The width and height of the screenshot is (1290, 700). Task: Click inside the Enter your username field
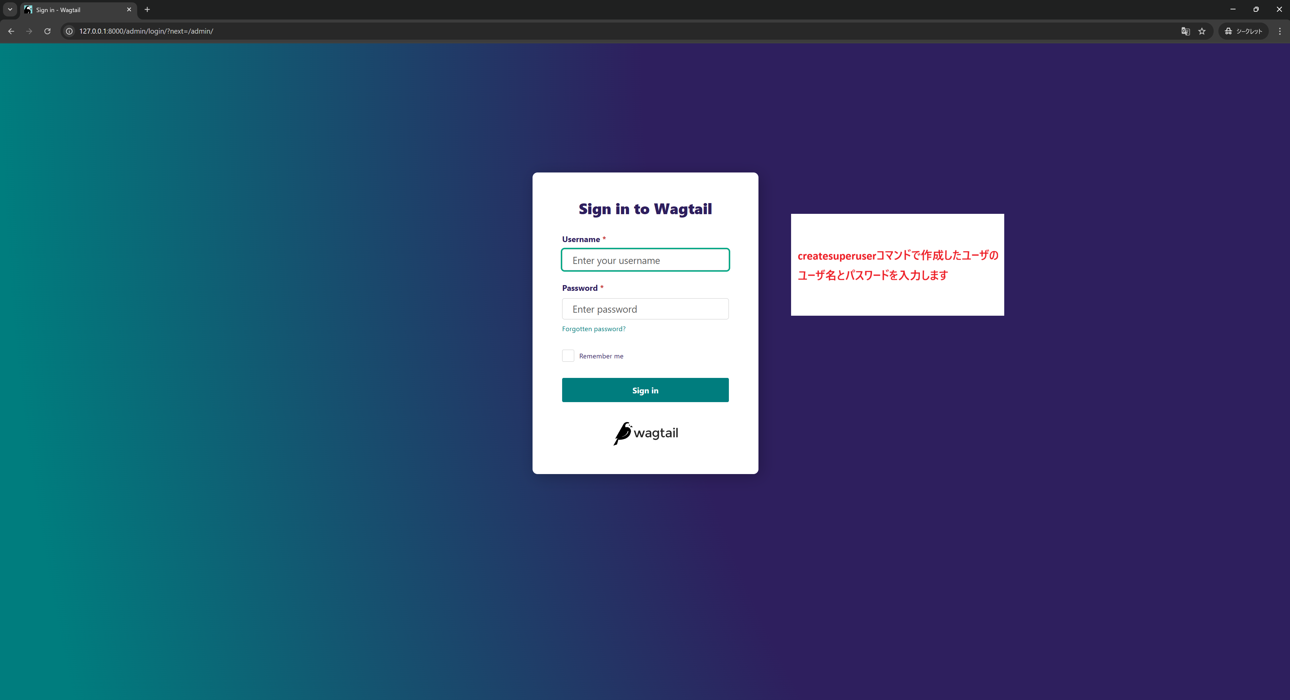[x=645, y=260]
